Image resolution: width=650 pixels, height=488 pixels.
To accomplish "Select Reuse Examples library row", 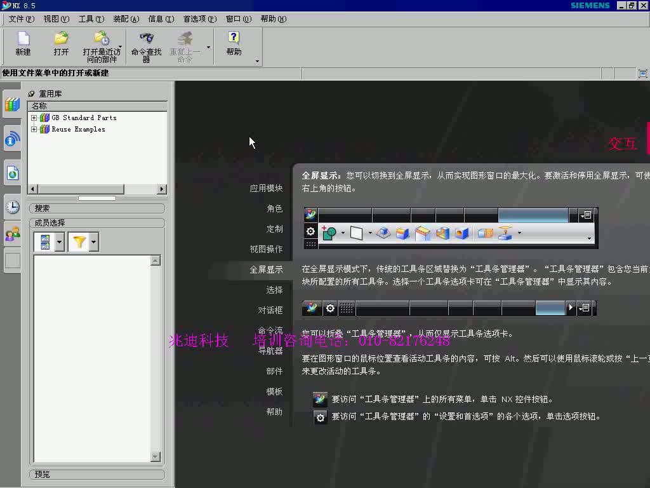I will 72,130.
